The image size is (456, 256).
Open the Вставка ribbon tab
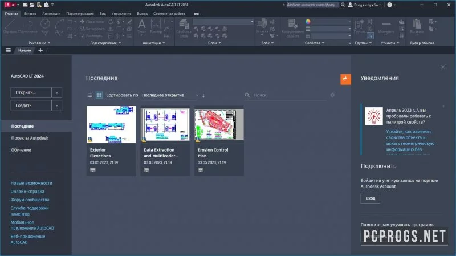[x=30, y=13]
